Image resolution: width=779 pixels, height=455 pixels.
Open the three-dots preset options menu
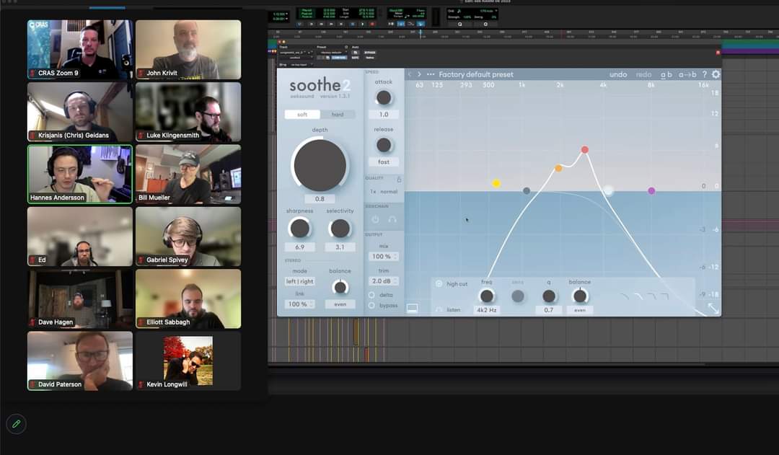[x=431, y=74]
